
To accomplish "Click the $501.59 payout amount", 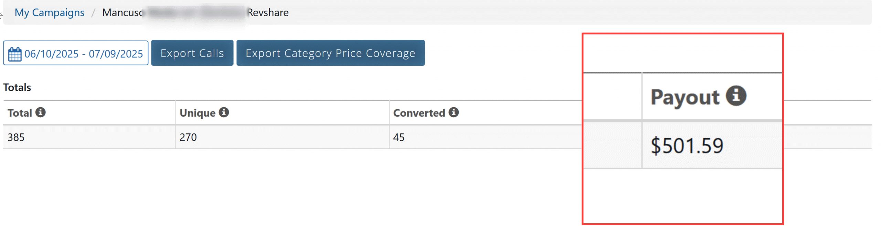I will click(x=687, y=146).
